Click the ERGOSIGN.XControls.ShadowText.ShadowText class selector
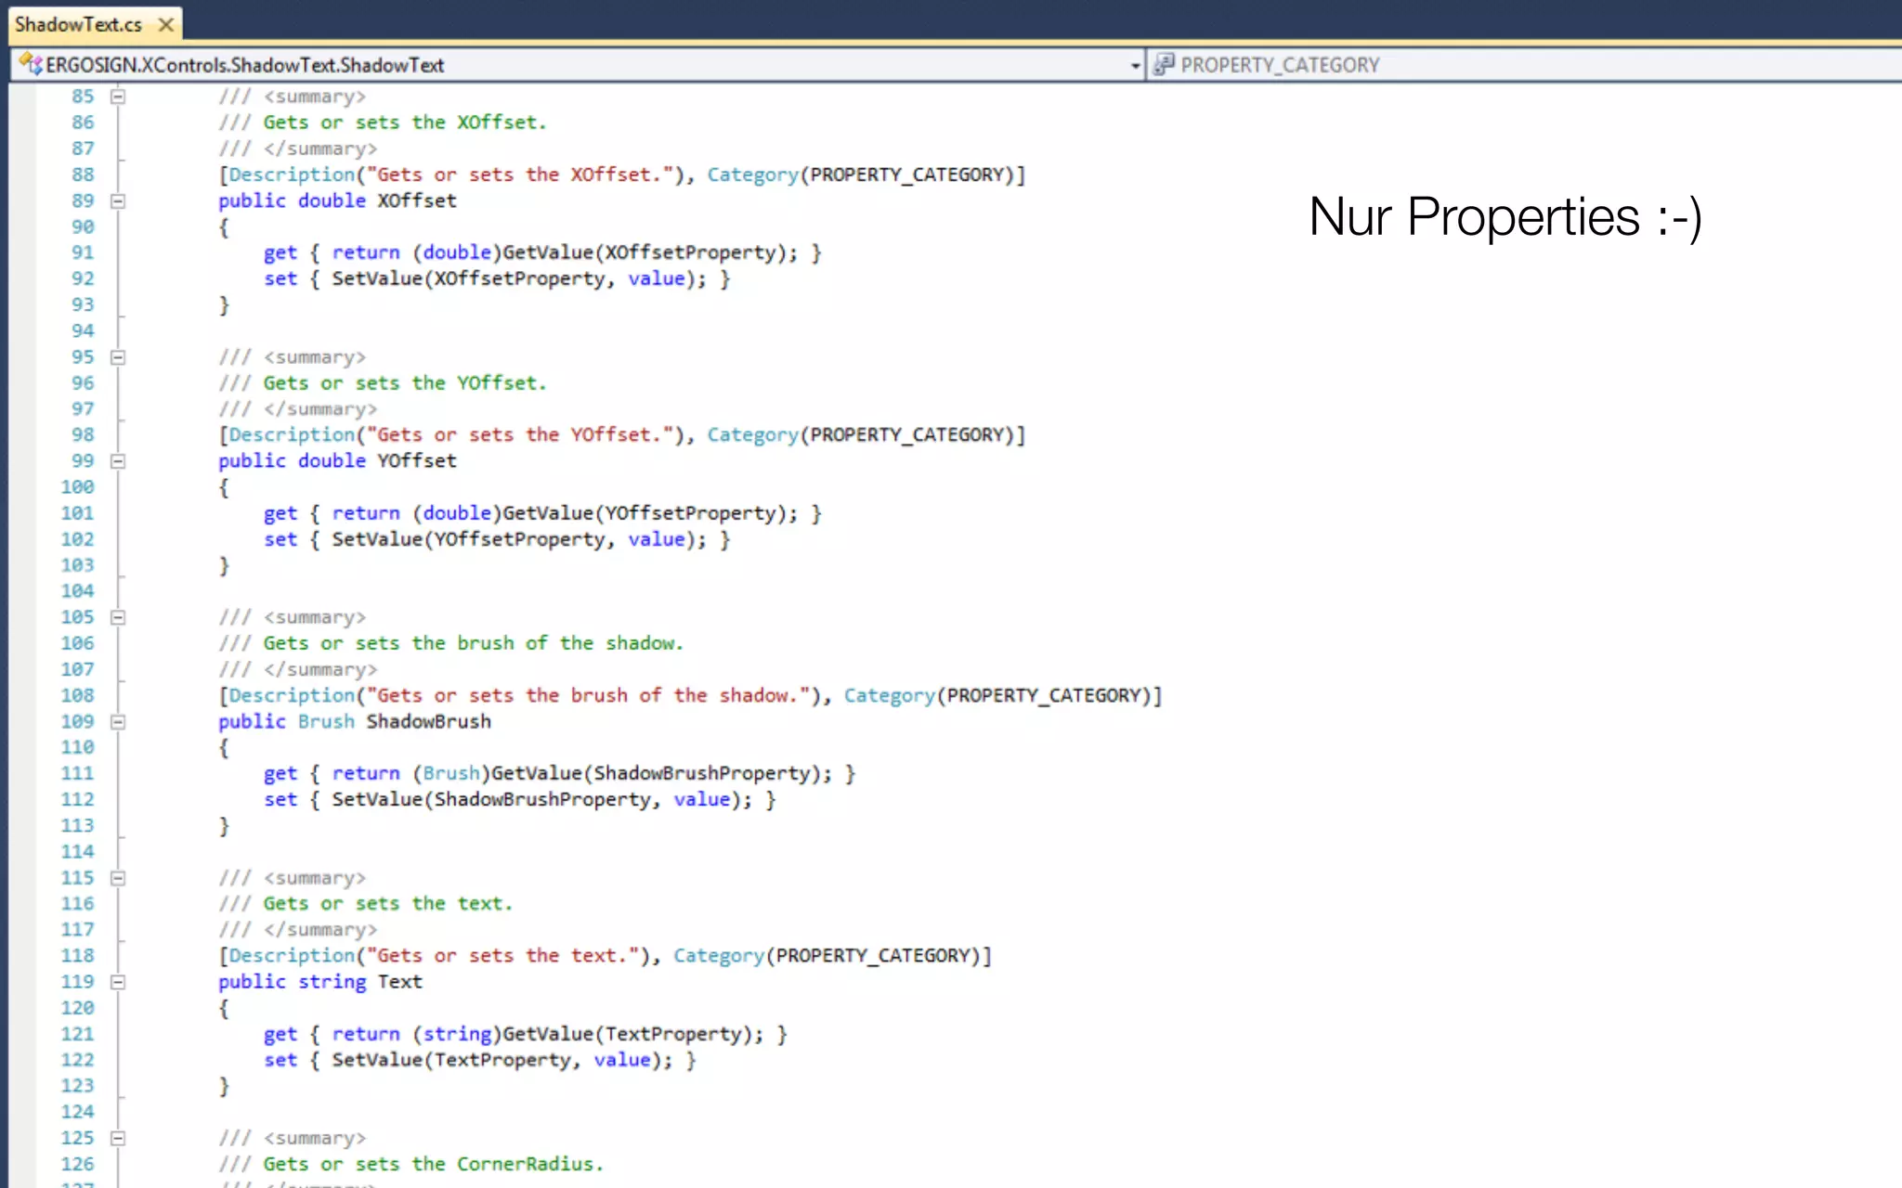 [x=578, y=65]
